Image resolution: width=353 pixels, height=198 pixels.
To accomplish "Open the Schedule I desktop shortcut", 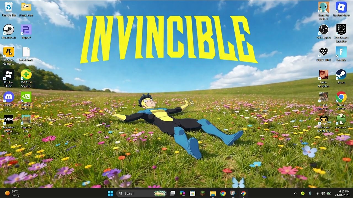I will click(x=341, y=122).
